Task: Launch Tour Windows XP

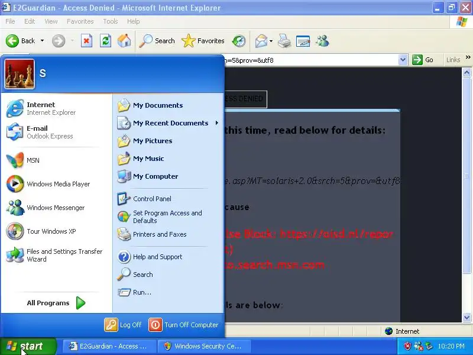Action: [56, 231]
